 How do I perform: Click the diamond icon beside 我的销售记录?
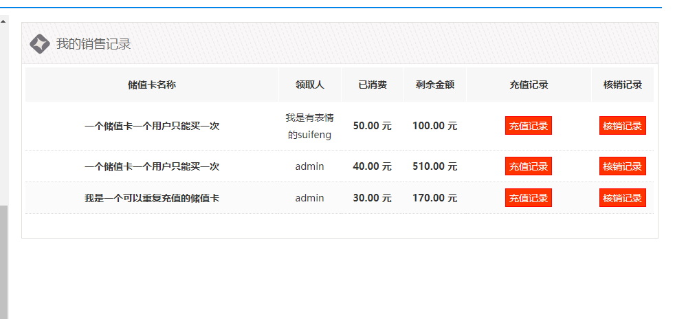pyautogui.click(x=39, y=43)
